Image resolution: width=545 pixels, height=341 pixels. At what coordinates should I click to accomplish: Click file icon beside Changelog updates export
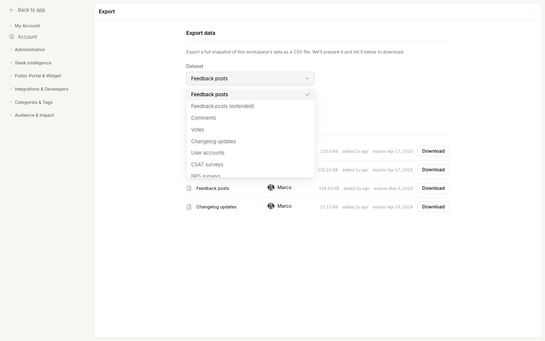click(189, 207)
